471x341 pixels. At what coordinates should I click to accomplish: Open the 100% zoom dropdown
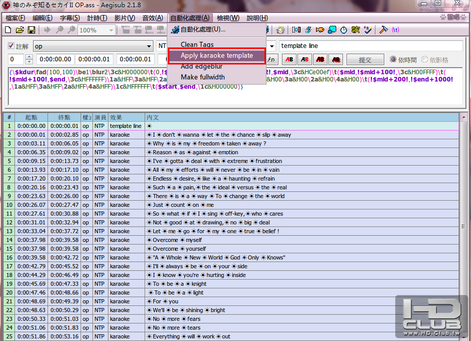coord(97,30)
